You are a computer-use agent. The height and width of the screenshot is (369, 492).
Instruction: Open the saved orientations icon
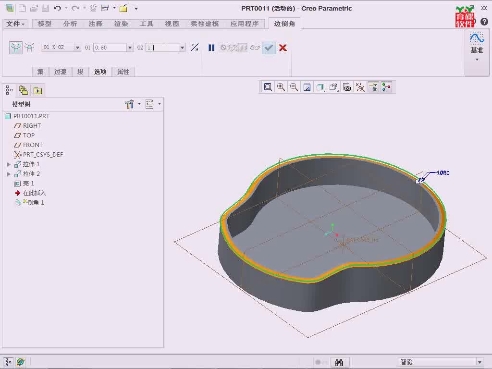tap(333, 87)
